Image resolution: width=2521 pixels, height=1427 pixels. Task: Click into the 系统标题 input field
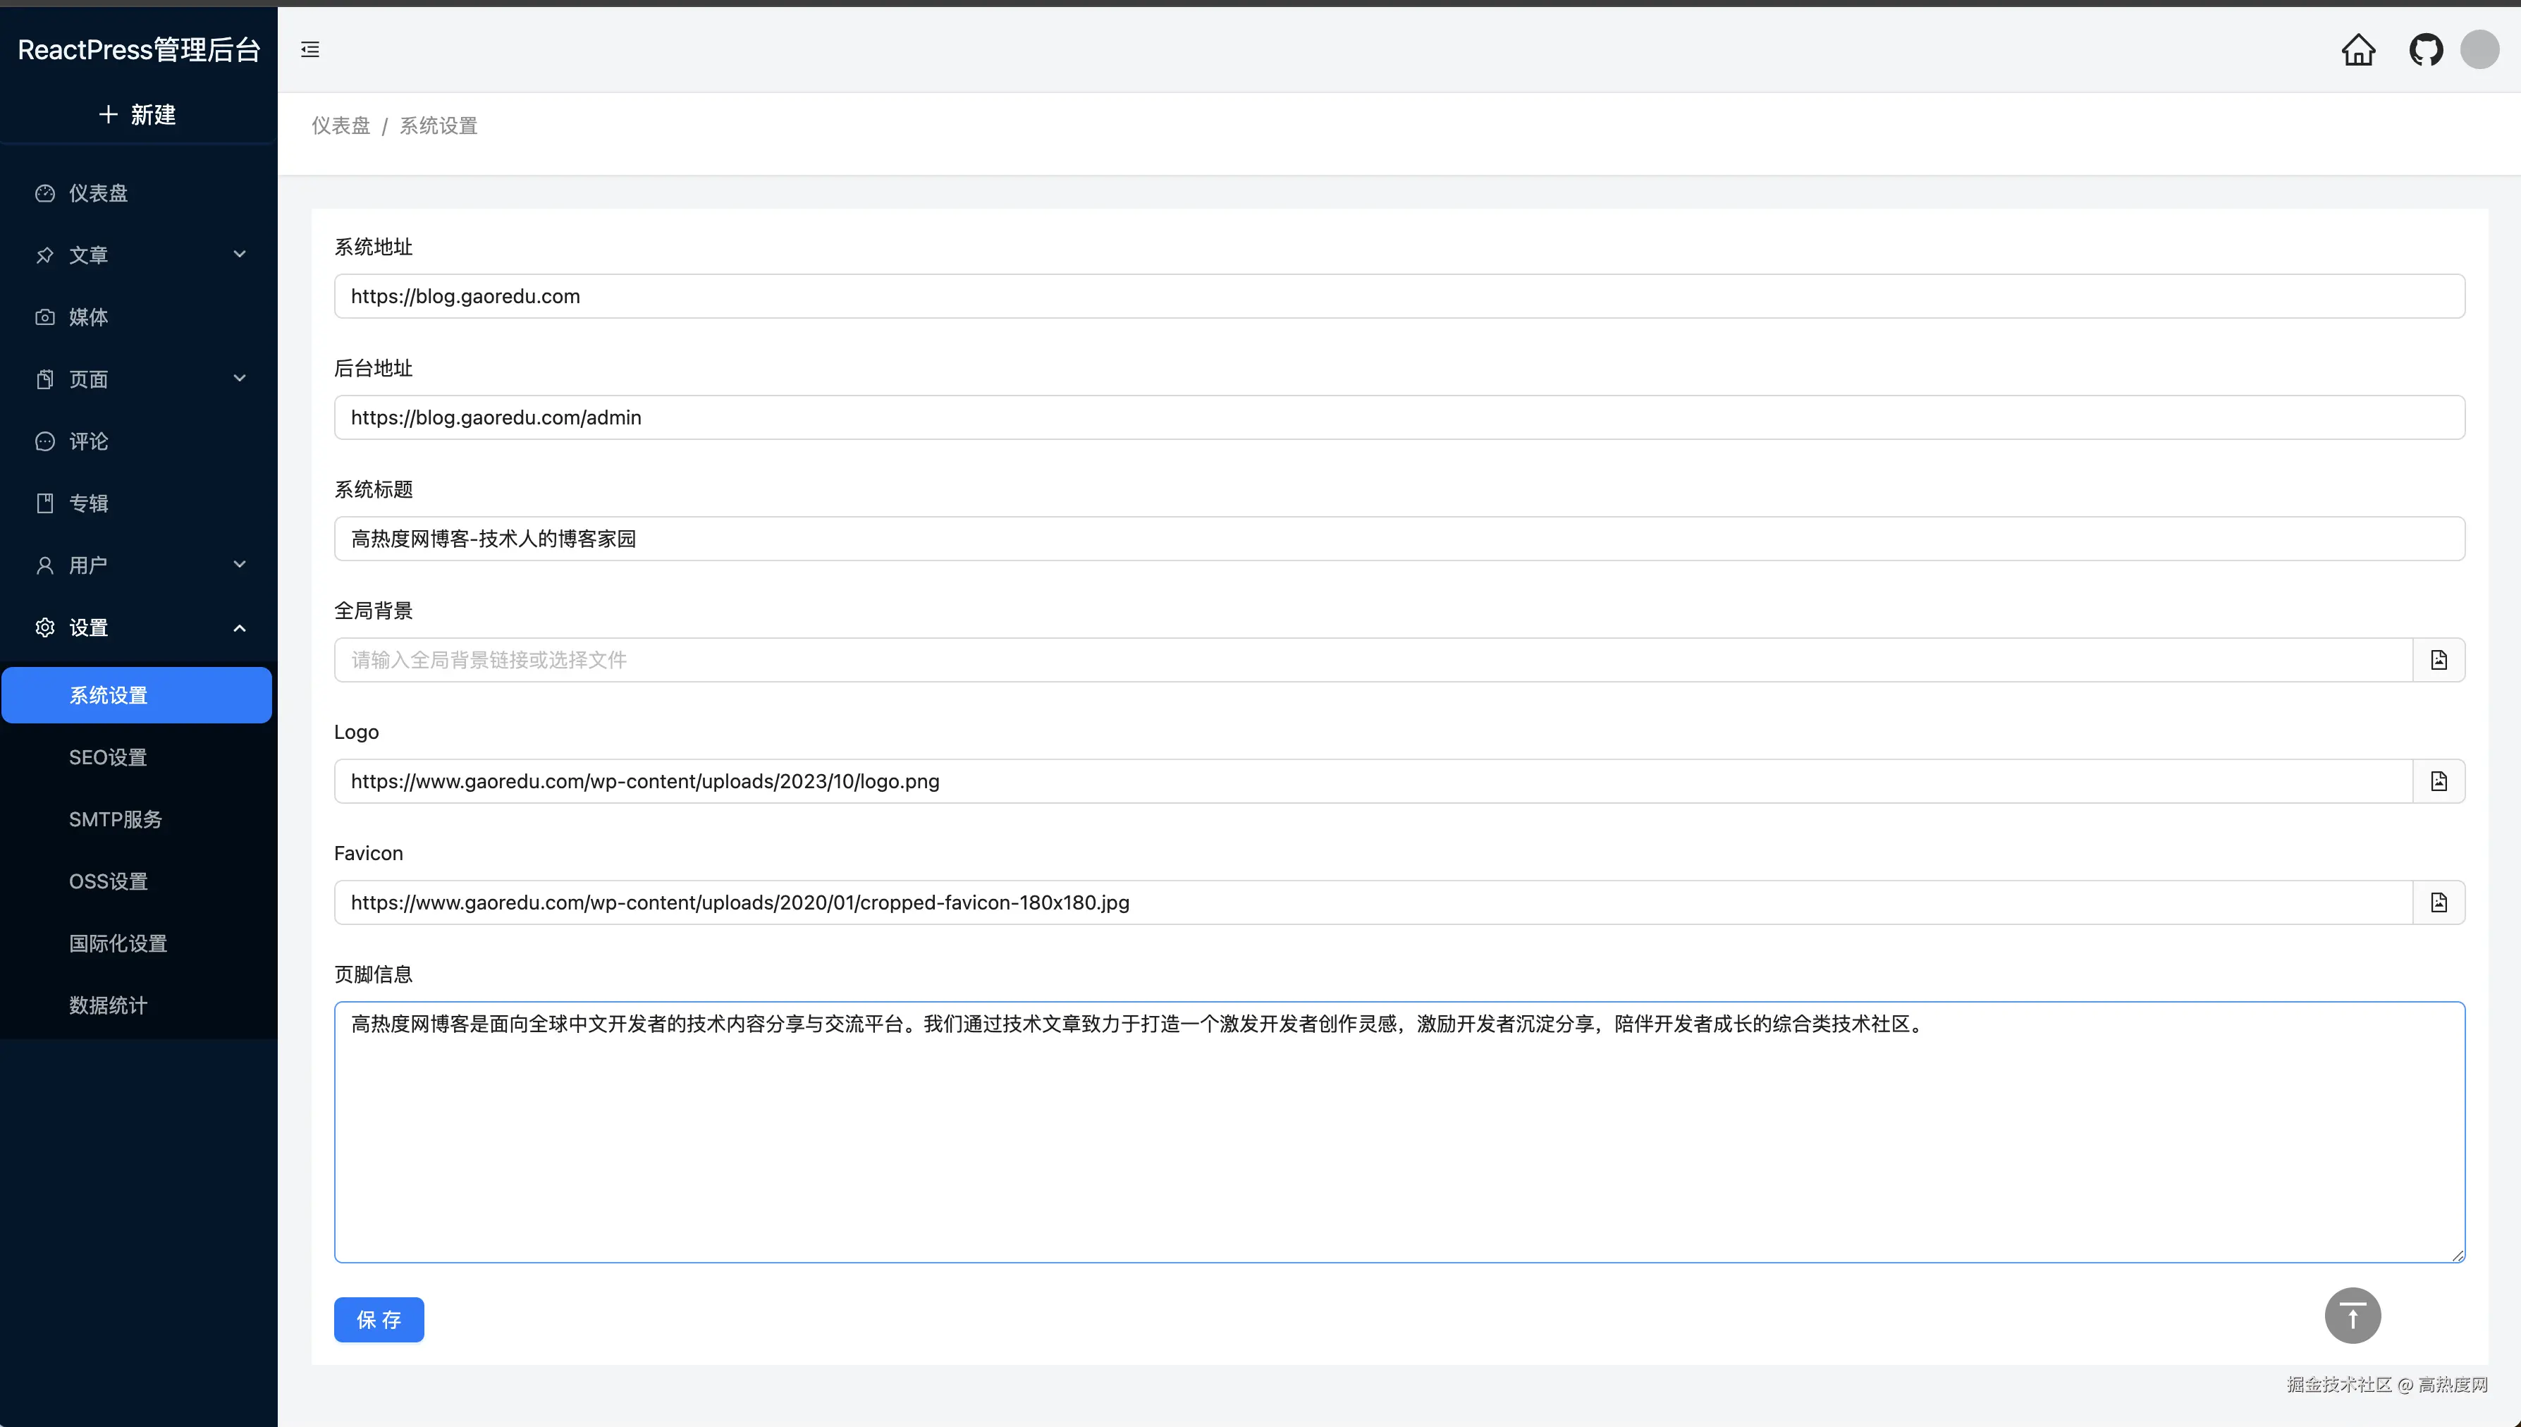[x=1398, y=539]
